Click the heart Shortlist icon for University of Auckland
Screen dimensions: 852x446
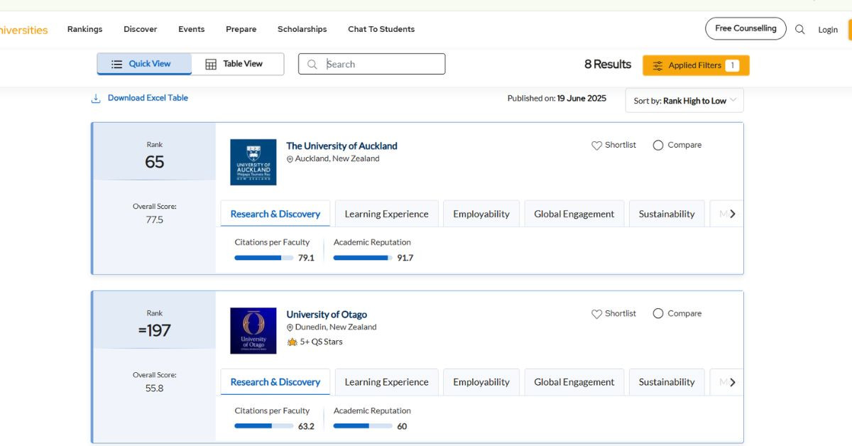[x=596, y=146]
